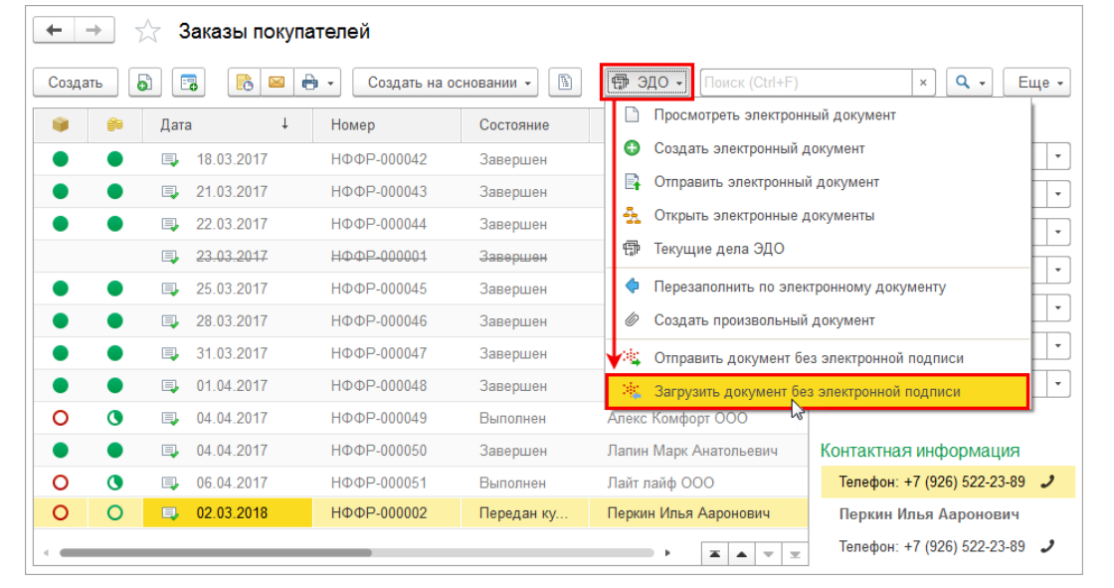1114x588 pixels.
Task: Call highlighted phone +7 (926) 522-23-89 handset icon
Action: point(1047,483)
